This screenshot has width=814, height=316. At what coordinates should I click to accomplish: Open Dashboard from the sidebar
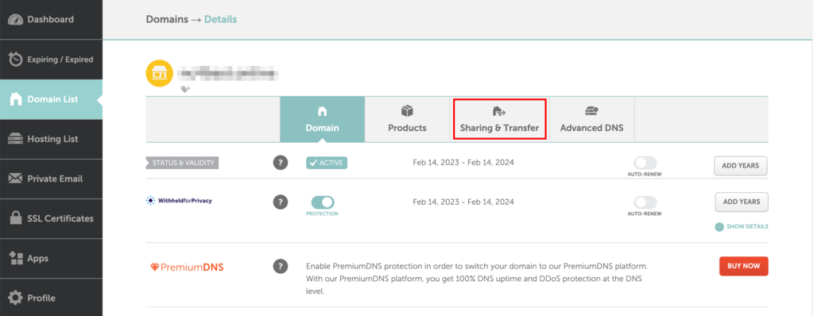pyautogui.click(x=51, y=19)
